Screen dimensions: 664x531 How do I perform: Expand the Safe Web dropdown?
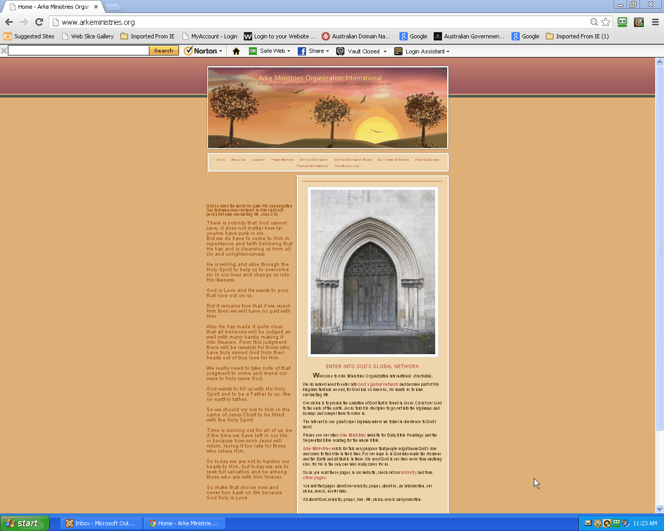(288, 51)
